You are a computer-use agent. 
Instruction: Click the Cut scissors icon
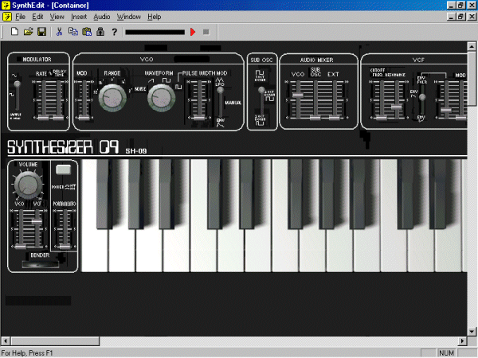click(59, 32)
